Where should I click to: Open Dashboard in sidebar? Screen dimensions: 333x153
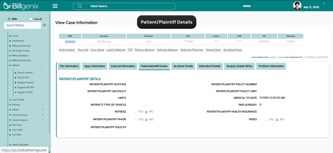click(18, 41)
